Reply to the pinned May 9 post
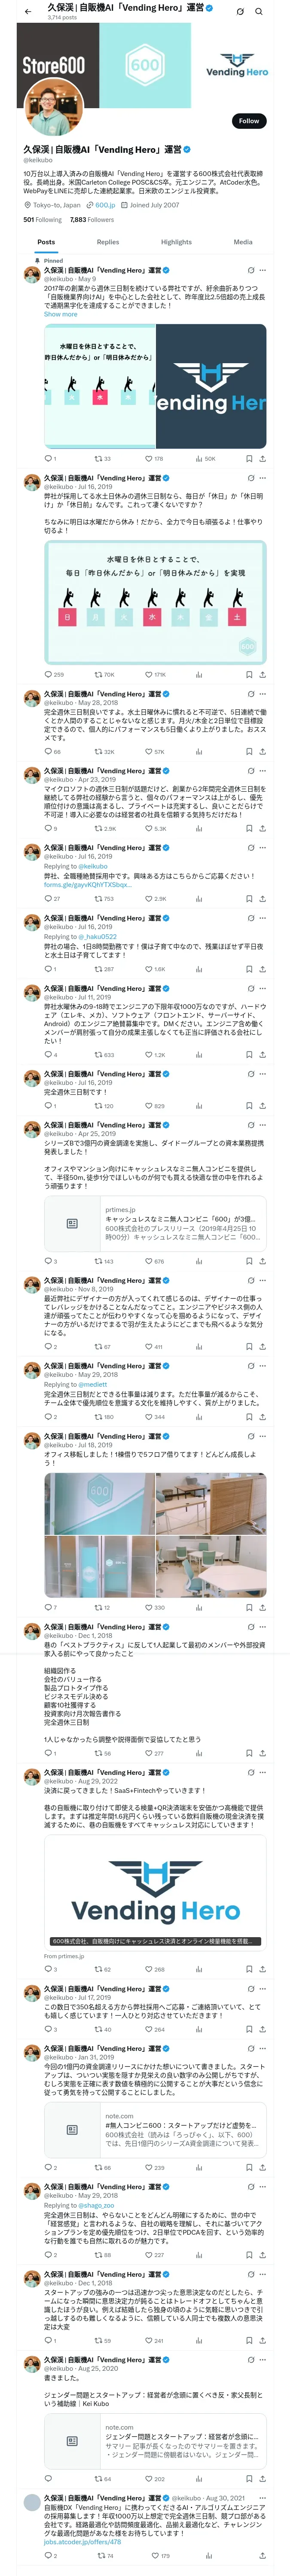The width and height of the screenshot is (290, 2576). coord(47,459)
